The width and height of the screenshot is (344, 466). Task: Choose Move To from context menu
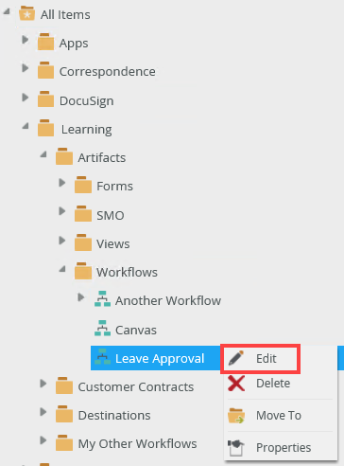pos(279,416)
